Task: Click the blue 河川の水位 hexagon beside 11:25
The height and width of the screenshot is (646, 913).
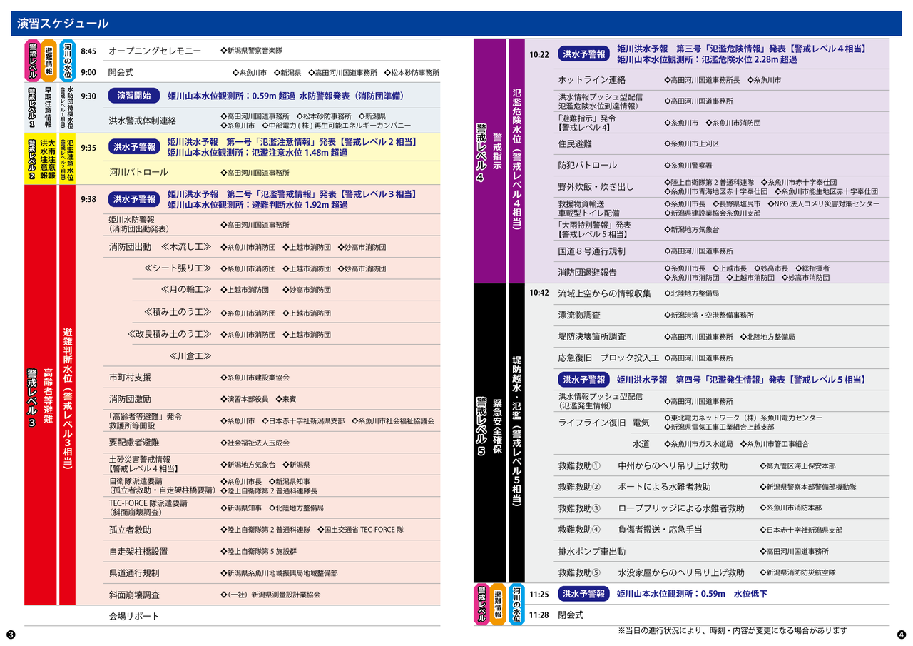Action: pos(516,605)
